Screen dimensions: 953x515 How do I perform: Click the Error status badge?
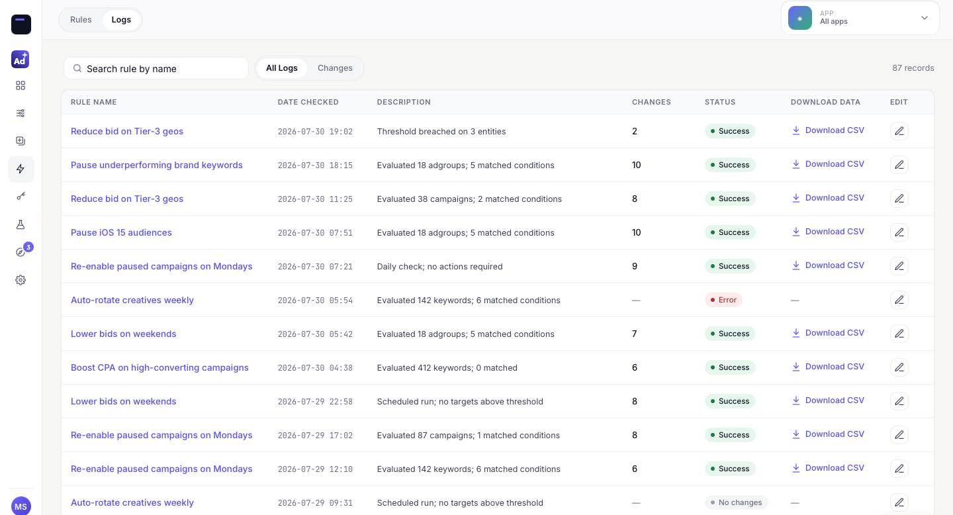click(x=723, y=300)
